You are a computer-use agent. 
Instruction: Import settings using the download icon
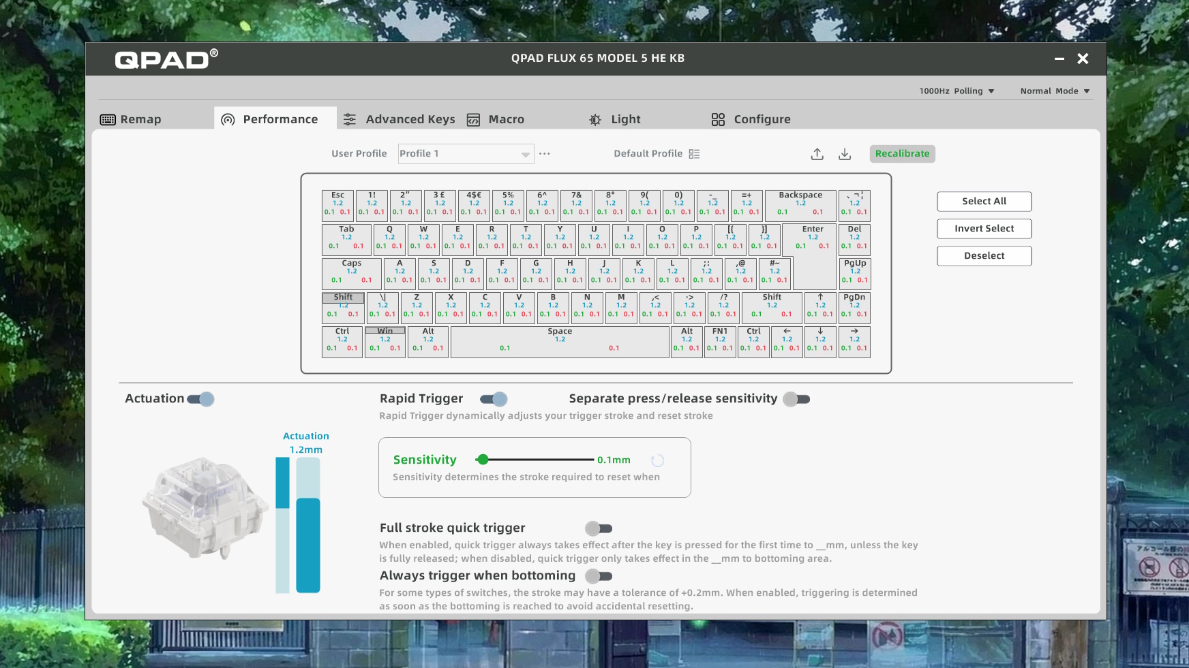coord(845,153)
